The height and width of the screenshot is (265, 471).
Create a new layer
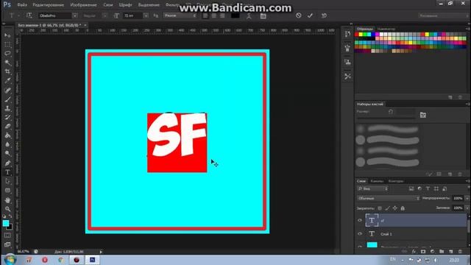[451, 252]
